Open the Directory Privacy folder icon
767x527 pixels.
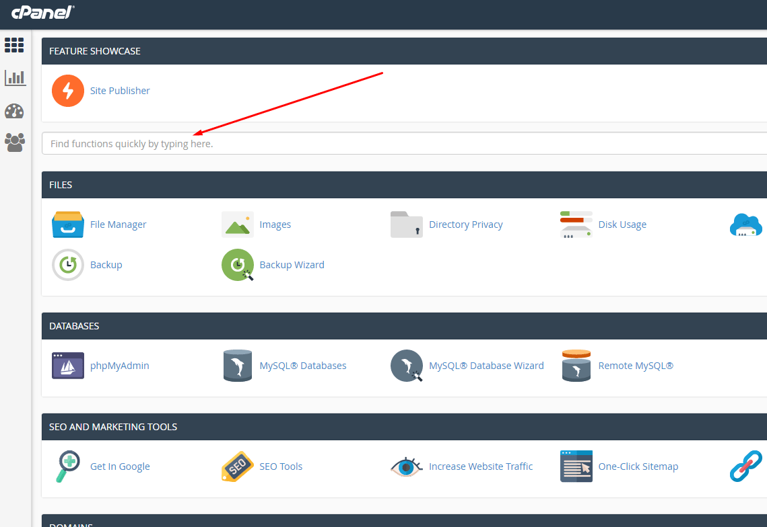(407, 225)
